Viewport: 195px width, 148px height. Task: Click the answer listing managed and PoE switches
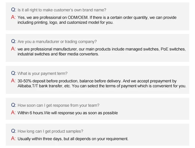point(101,52)
